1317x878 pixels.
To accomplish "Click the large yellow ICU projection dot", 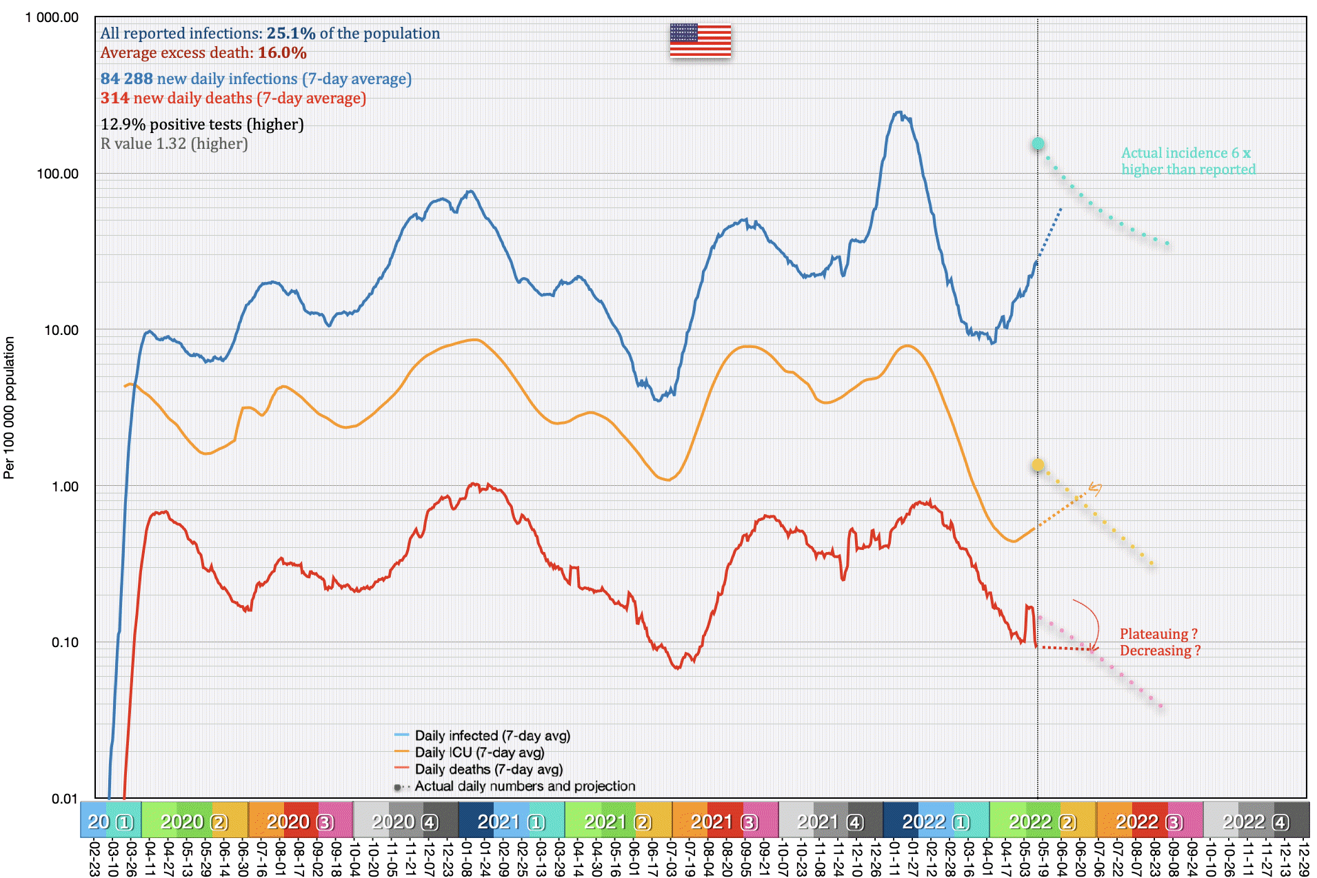I will (1038, 466).
